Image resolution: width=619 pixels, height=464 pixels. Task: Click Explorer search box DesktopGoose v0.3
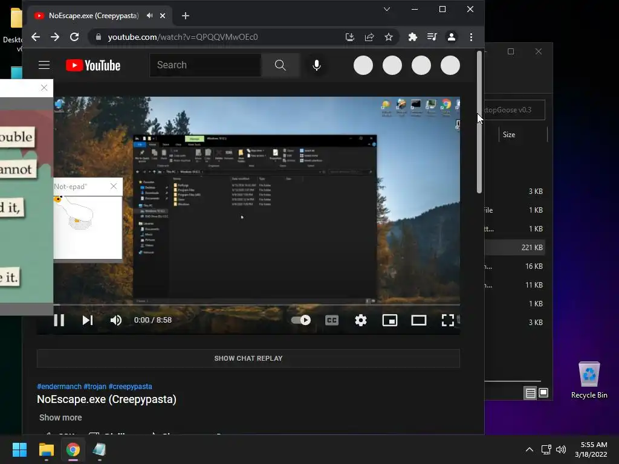tap(515, 110)
